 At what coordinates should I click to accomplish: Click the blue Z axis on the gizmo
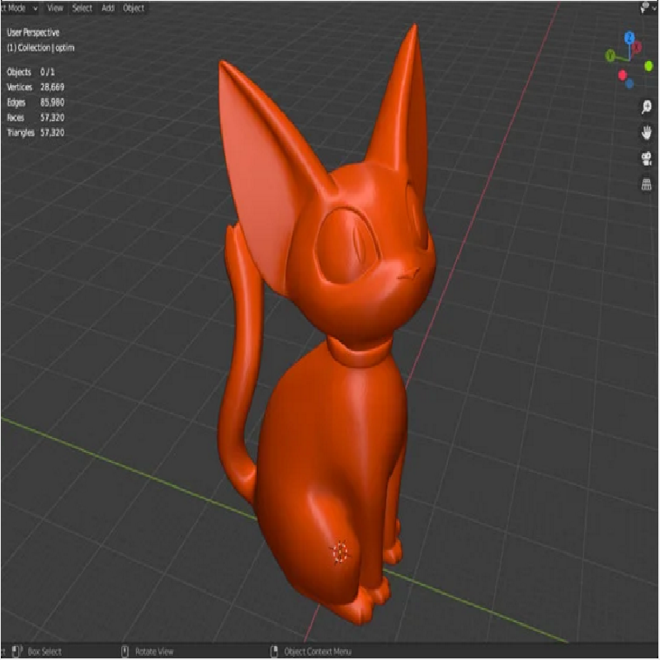[629, 38]
